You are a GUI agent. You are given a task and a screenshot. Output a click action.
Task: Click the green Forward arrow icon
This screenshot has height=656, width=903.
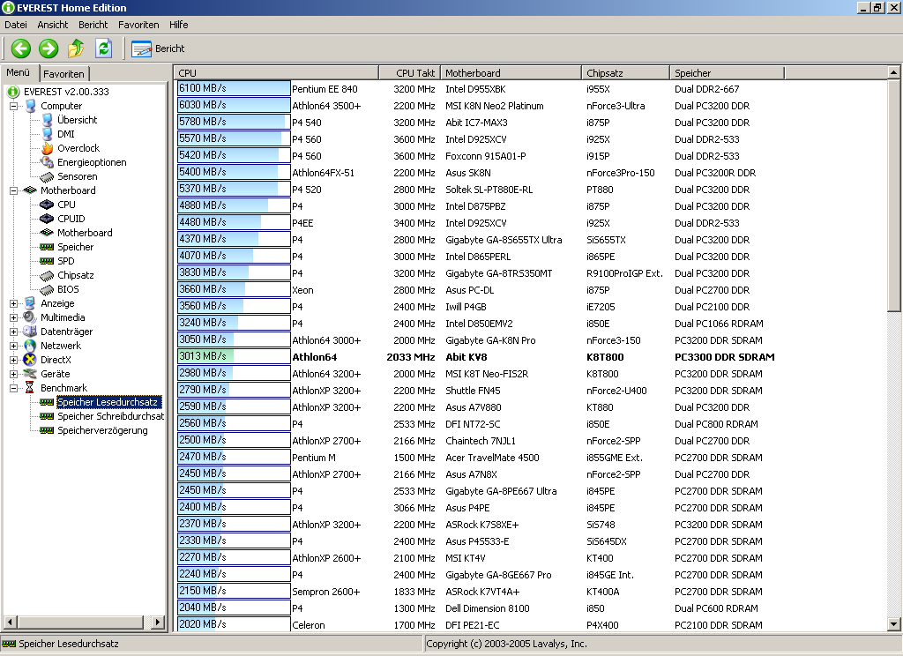pyautogui.click(x=49, y=48)
